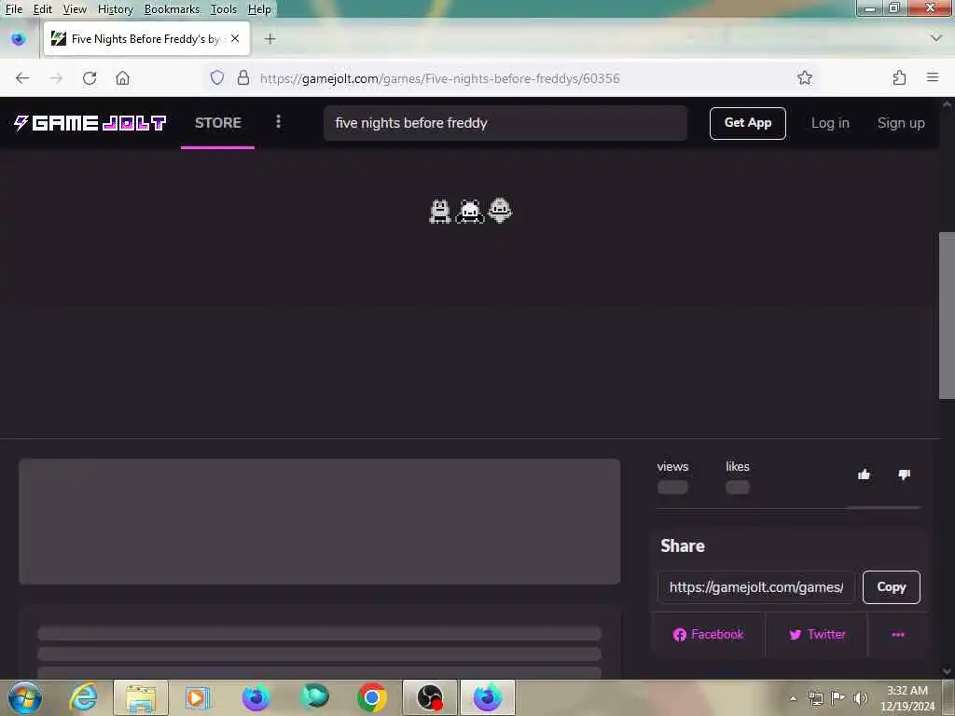The width and height of the screenshot is (955, 716).
Task: Share the game on Facebook
Action: point(708,634)
